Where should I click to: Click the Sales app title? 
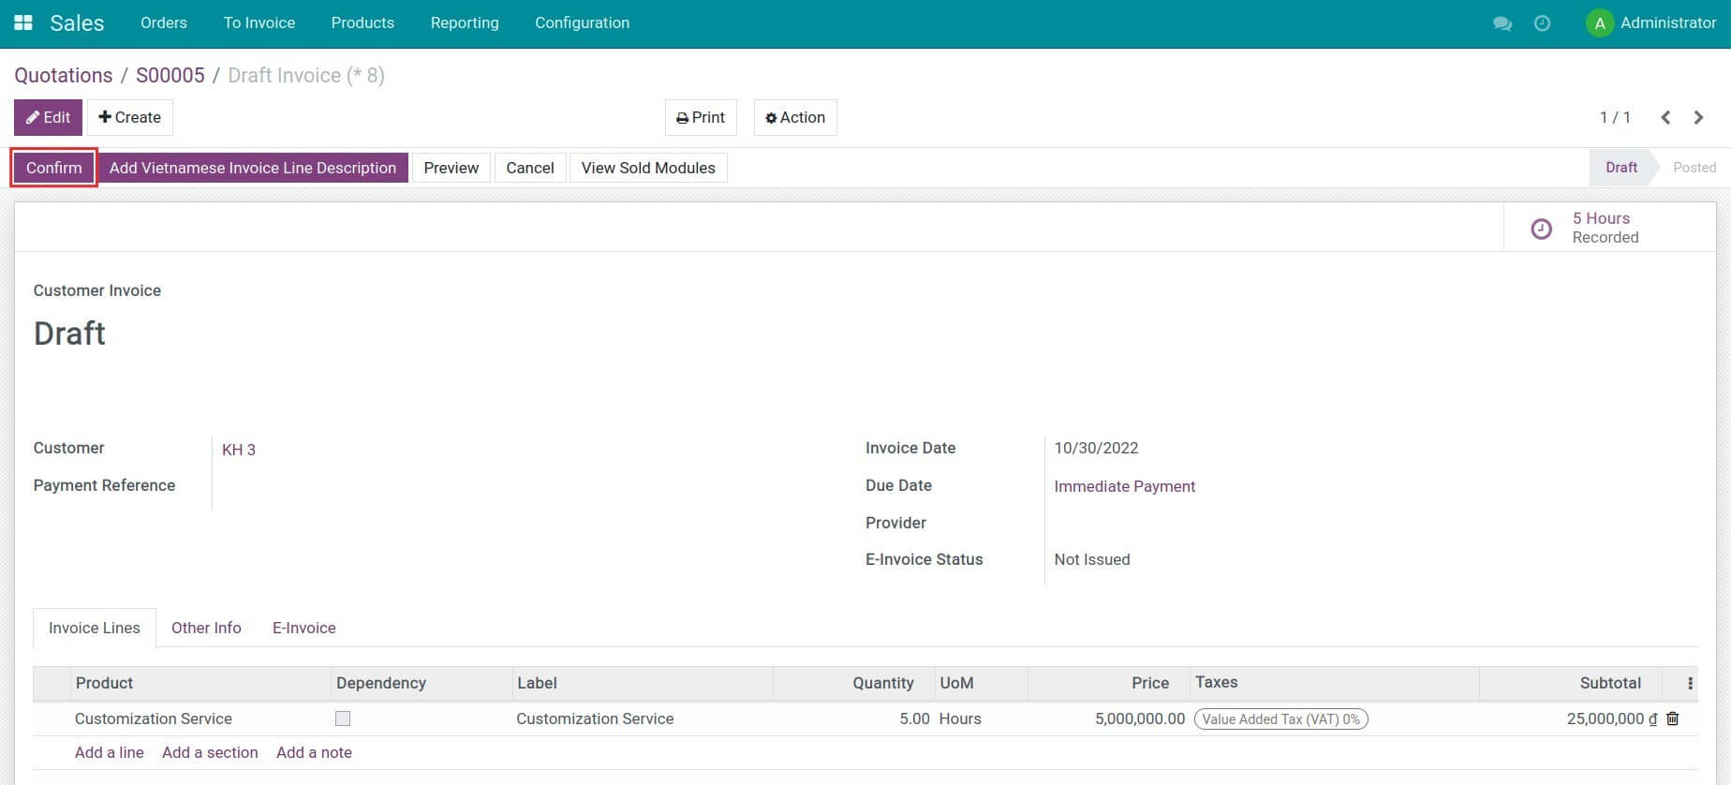[x=77, y=22]
